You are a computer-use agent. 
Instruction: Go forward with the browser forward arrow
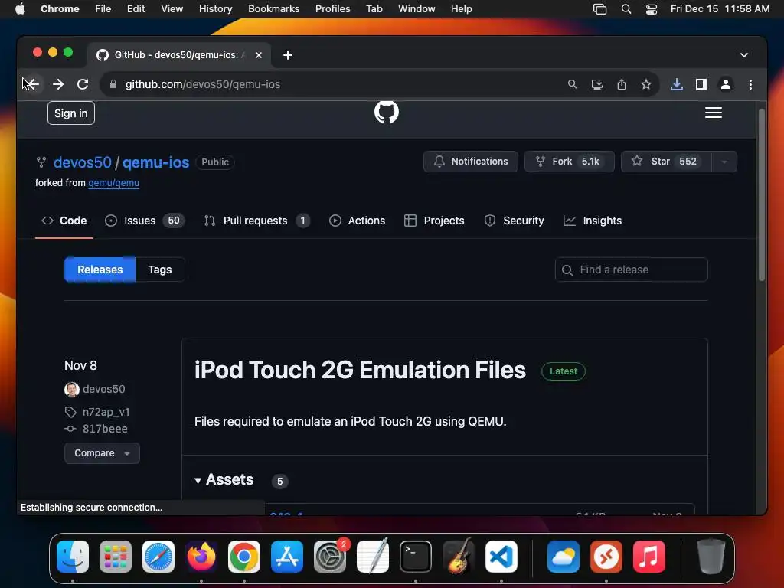pos(58,84)
